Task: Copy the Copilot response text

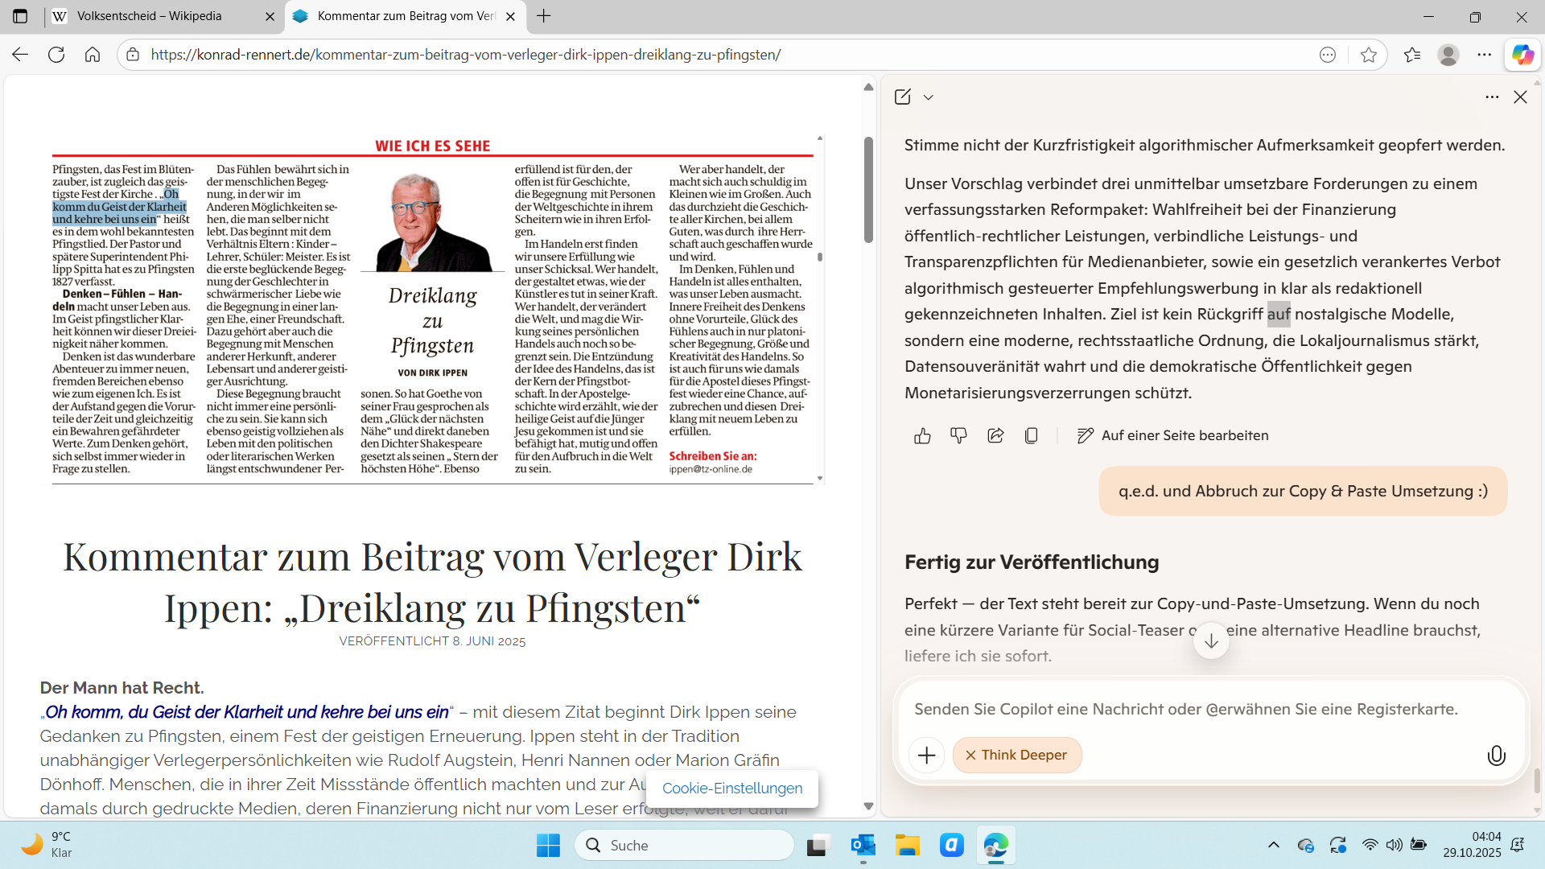Action: [1032, 436]
